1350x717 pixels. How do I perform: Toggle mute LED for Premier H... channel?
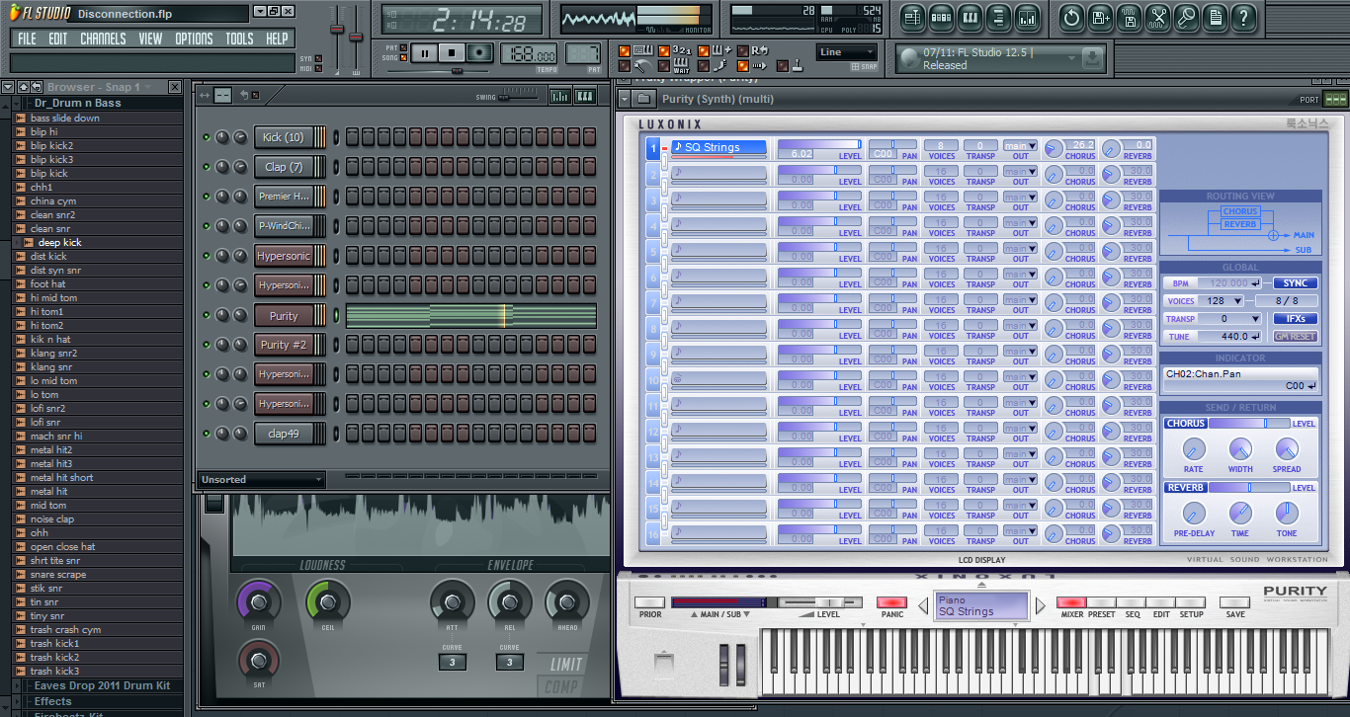pyautogui.click(x=207, y=197)
